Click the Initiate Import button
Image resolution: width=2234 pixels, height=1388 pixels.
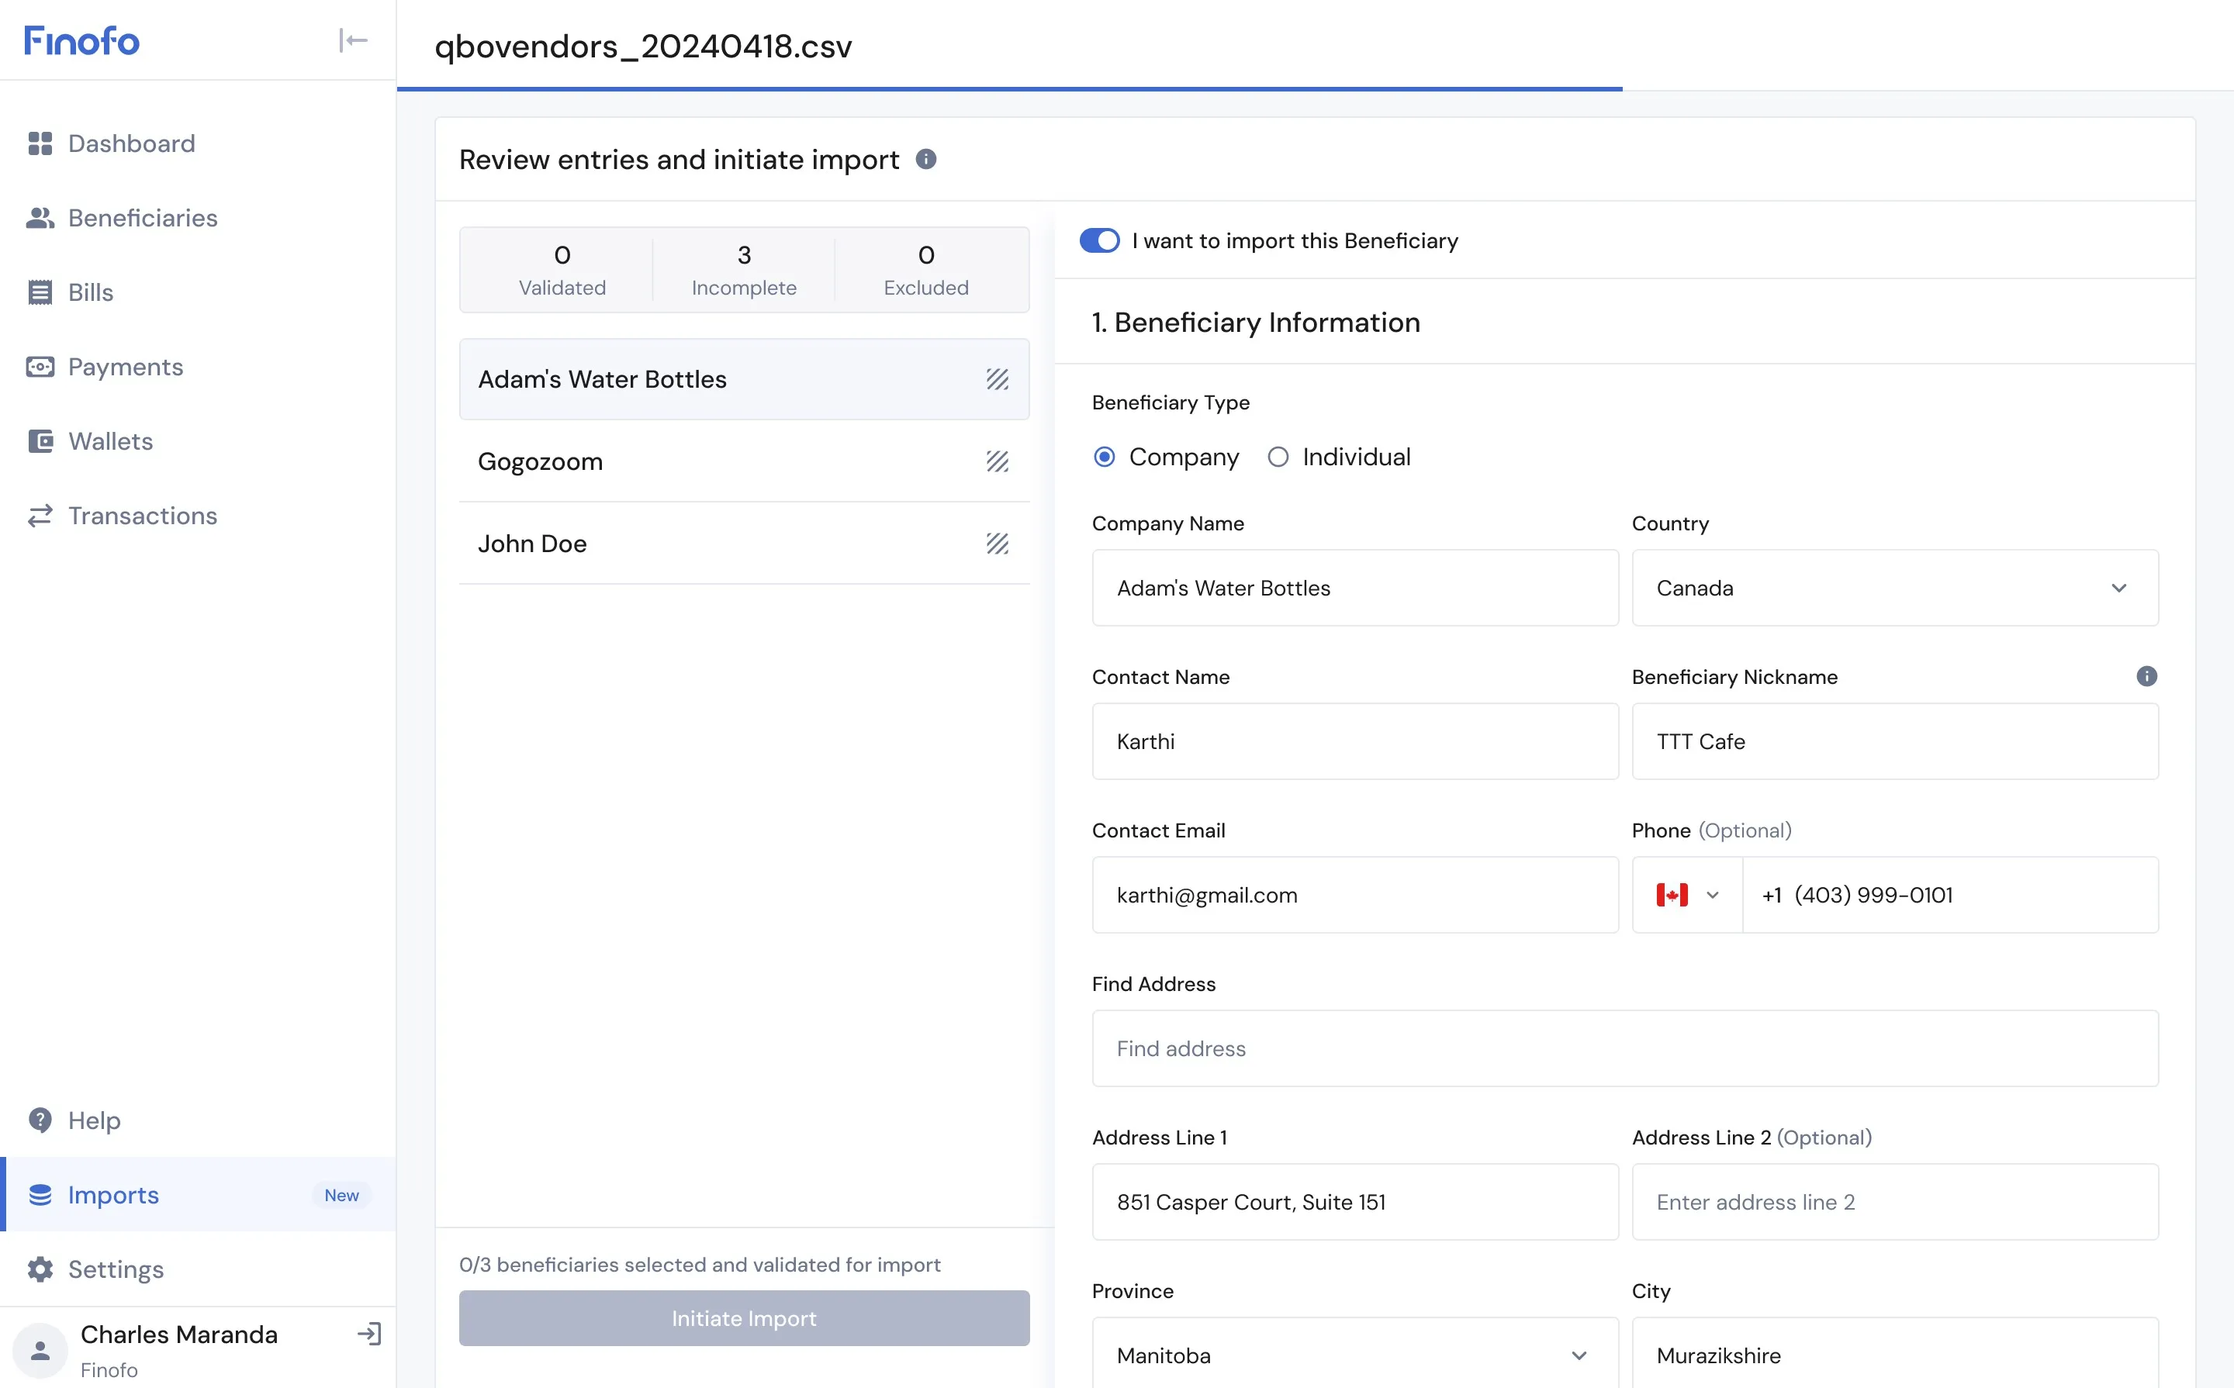click(x=744, y=1318)
